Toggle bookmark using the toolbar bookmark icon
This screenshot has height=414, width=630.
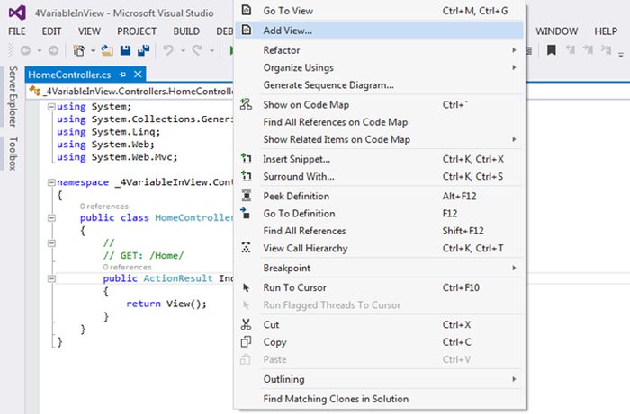pos(551,51)
